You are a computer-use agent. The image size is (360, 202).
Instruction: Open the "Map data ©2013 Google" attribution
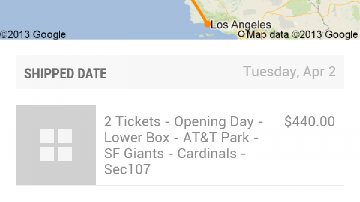click(x=303, y=35)
